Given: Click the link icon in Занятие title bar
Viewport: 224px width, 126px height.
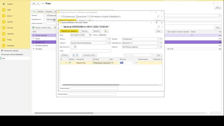Looking at the screenshot, I should [x=159, y=27].
